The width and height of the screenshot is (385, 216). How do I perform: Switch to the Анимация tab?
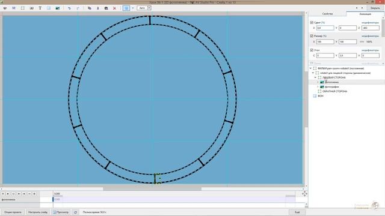coord(365,14)
